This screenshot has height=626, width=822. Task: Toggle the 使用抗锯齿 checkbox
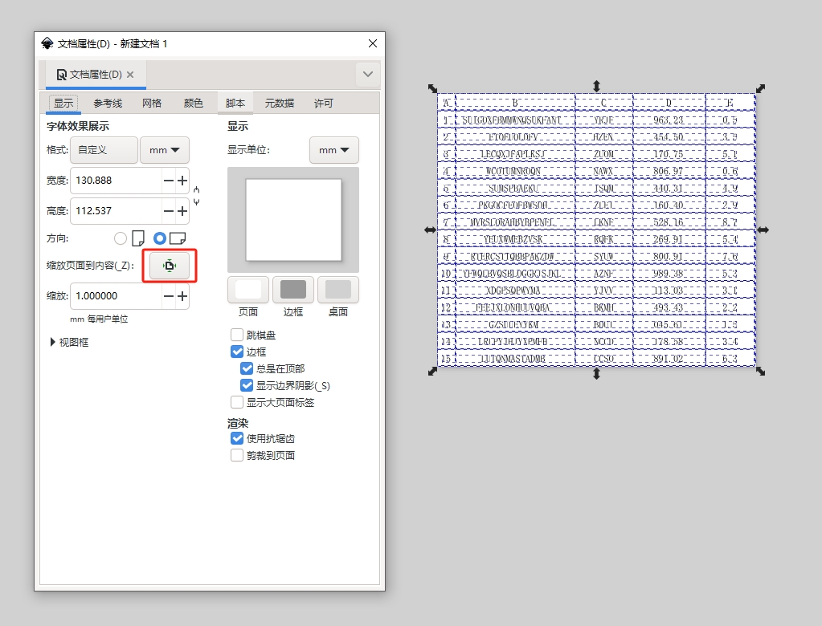point(237,438)
